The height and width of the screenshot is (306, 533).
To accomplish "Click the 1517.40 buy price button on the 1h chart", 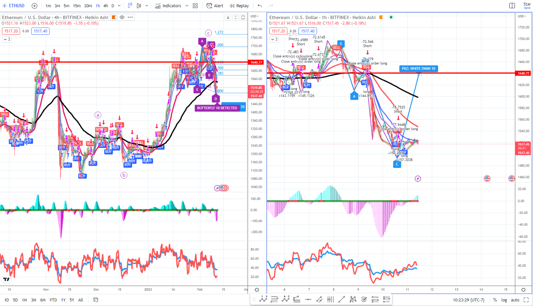I will tap(308, 31).
